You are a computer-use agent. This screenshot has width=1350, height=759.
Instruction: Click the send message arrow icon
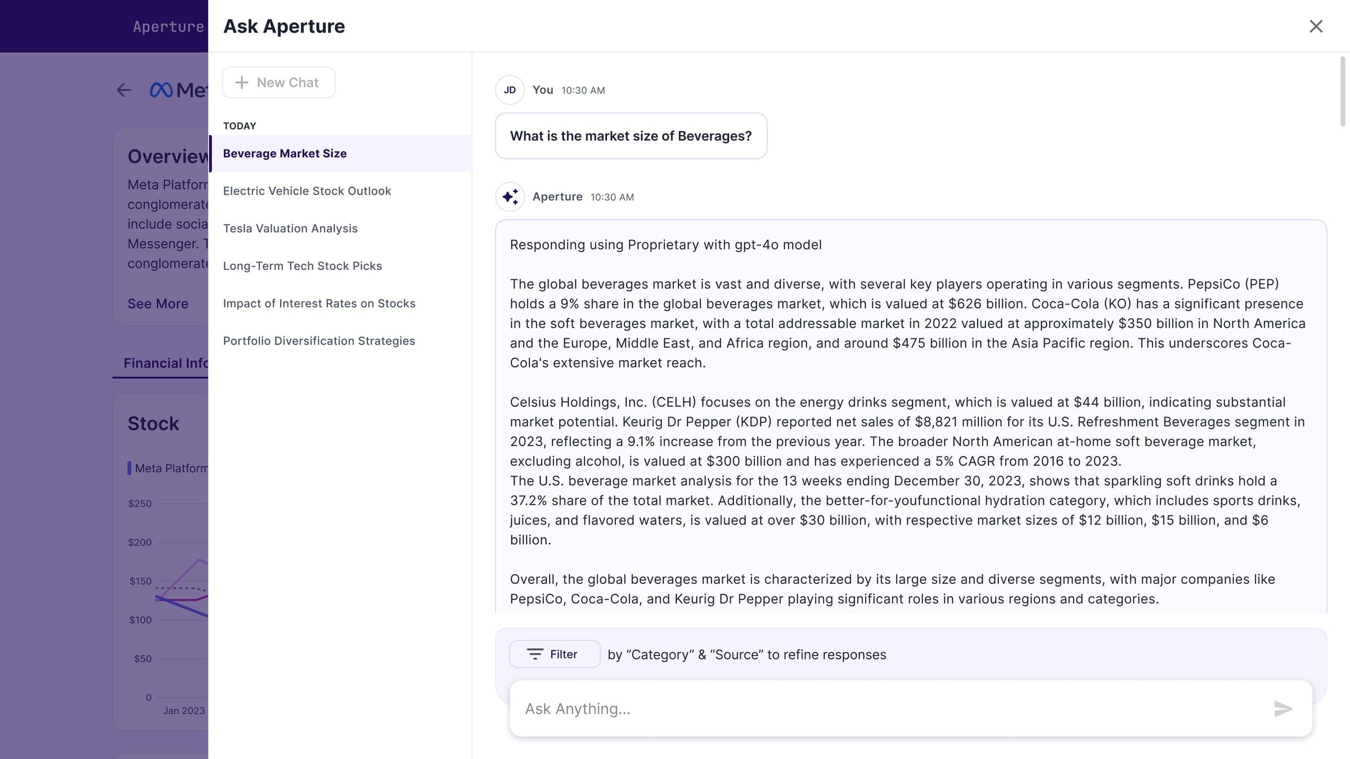1283,708
